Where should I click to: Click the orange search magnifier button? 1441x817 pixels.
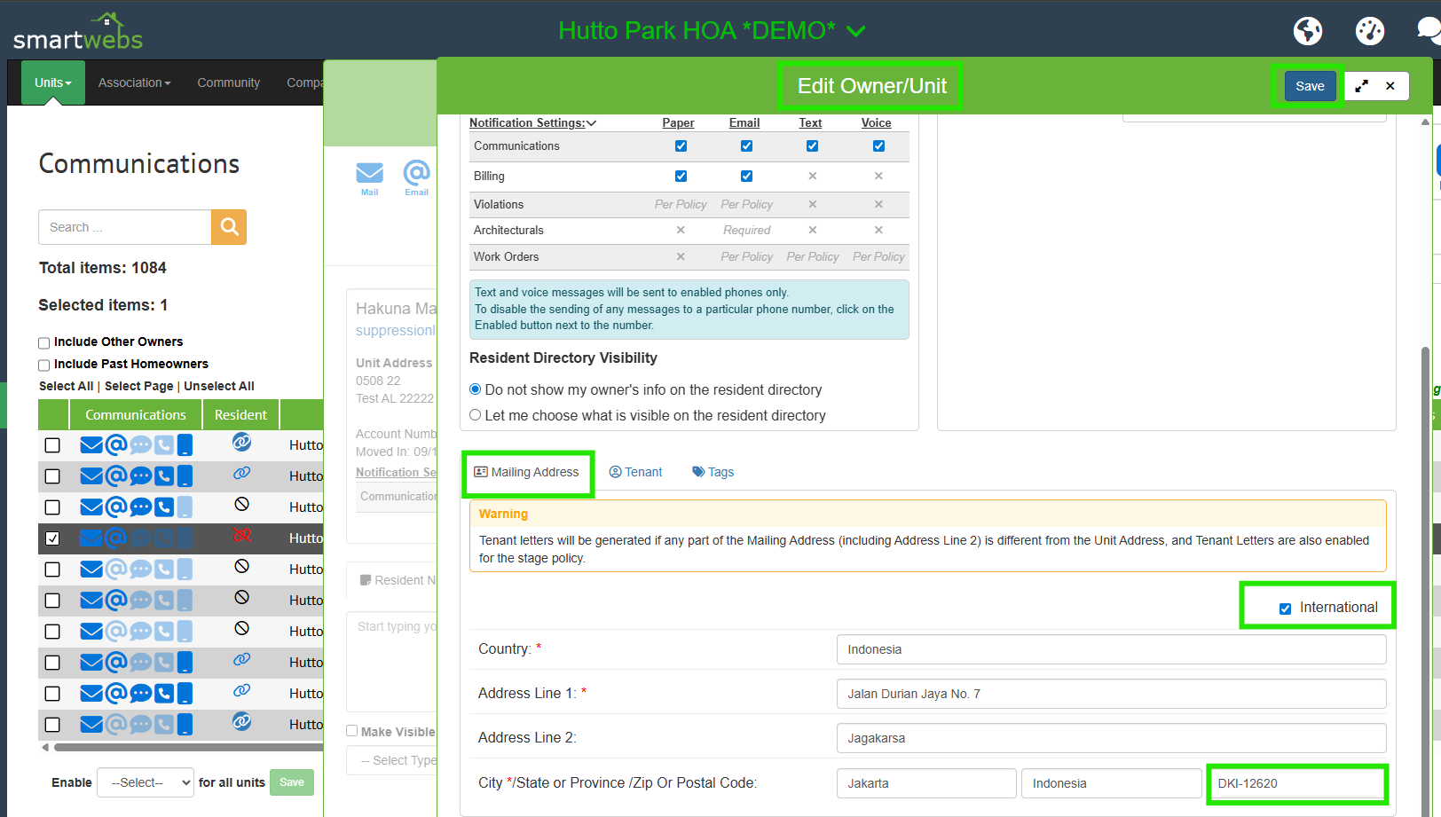(x=229, y=227)
